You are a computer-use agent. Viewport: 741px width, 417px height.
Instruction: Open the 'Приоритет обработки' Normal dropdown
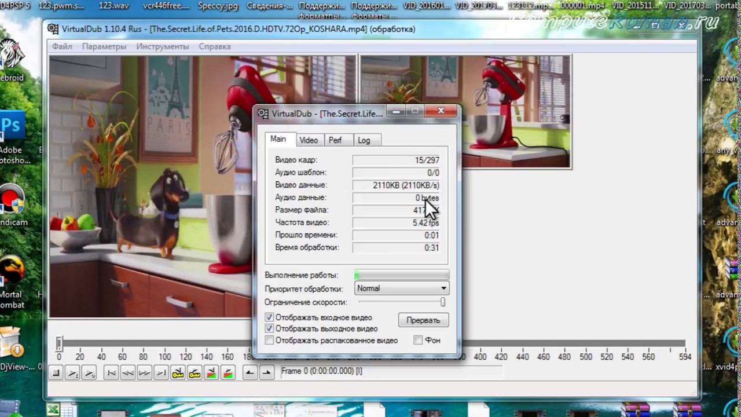[402, 288]
